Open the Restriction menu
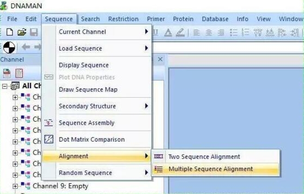 coord(123,19)
